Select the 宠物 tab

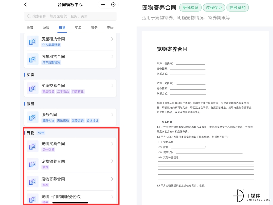[x=110, y=28]
